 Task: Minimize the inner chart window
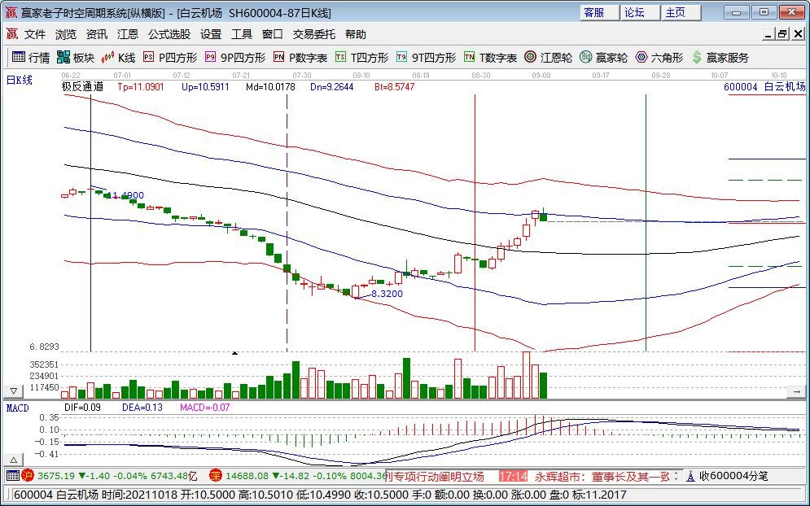pyautogui.click(x=768, y=35)
